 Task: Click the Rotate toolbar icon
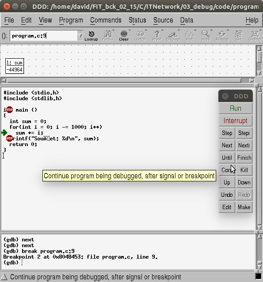pos(222,36)
